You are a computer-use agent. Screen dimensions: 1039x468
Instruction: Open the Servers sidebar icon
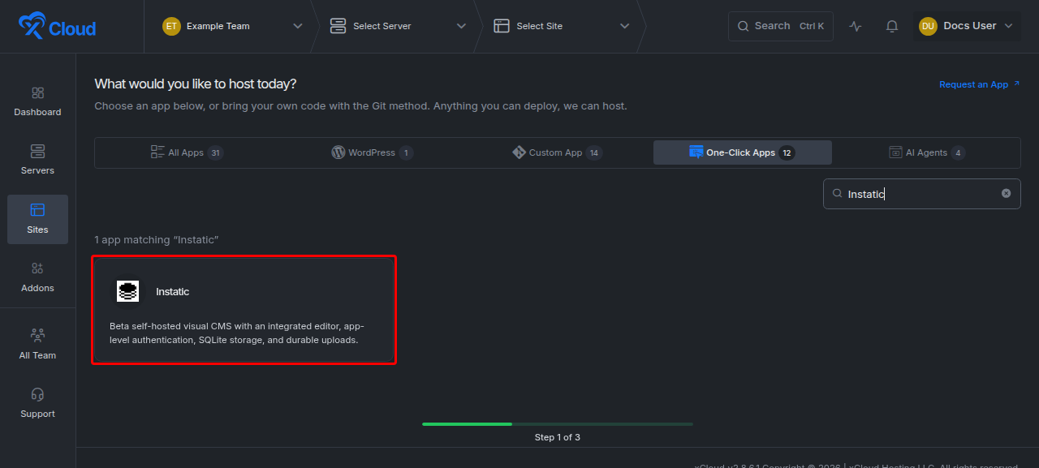pos(37,152)
